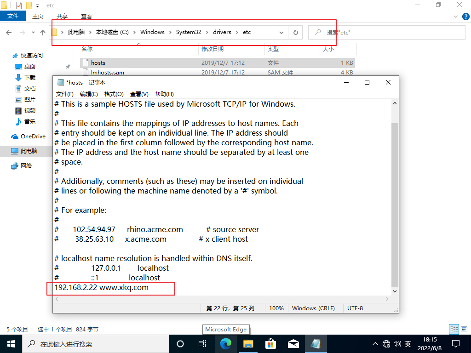Click Notepad vertical scrollbar down arrow
The height and width of the screenshot is (353, 471).
pyautogui.click(x=395, y=291)
